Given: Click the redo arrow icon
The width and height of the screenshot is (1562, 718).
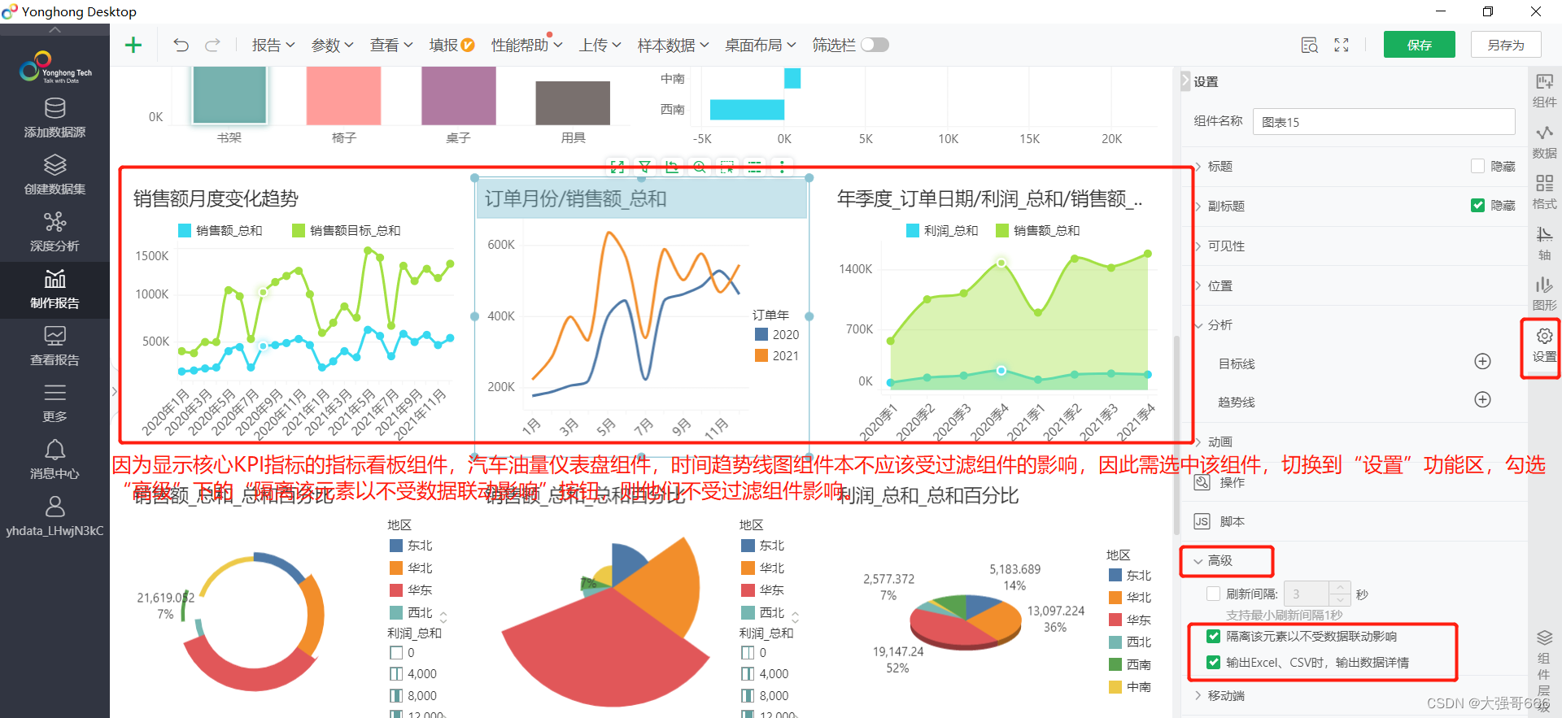Looking at the screenshot, I should point(212,45).
